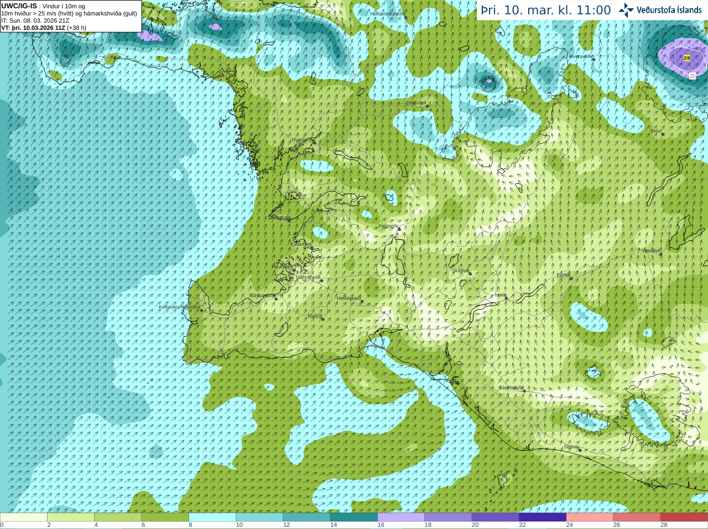This screenshot has width=708, height=529.
Task: Click the Hellisskarð station label
Action: coord(349,298)
